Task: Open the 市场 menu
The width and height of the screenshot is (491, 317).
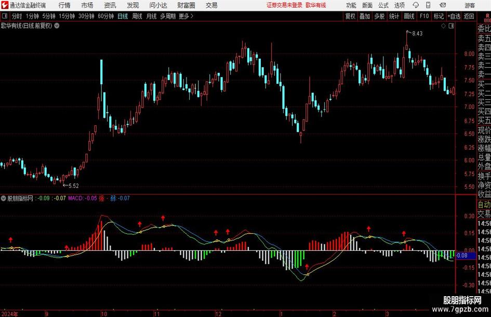Action: coord(87,5)
